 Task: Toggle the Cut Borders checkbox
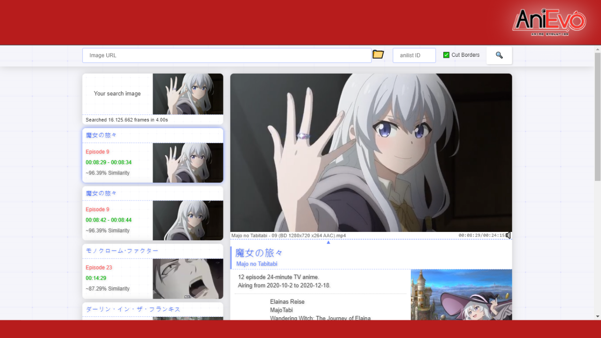[x=446, y=55]
